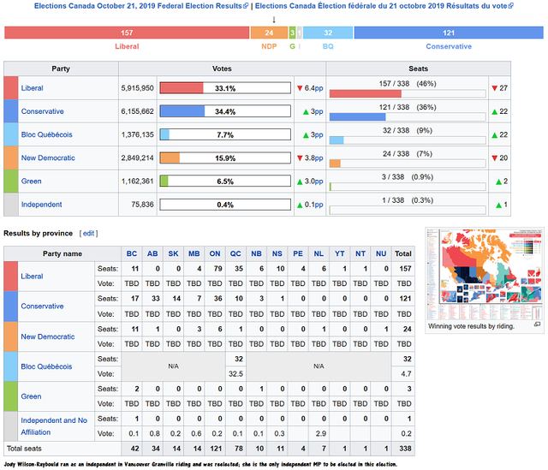Viewport: 548px width, 470px height.
Task: Select the 338 total seats cell
Action: (x=405, y=449)
